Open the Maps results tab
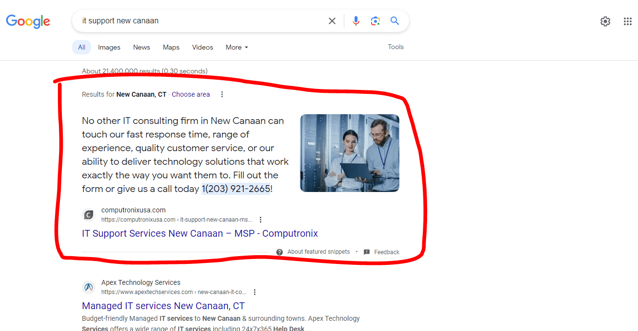Viewport: 638px width, 331px height. click(x=171, y=47)
